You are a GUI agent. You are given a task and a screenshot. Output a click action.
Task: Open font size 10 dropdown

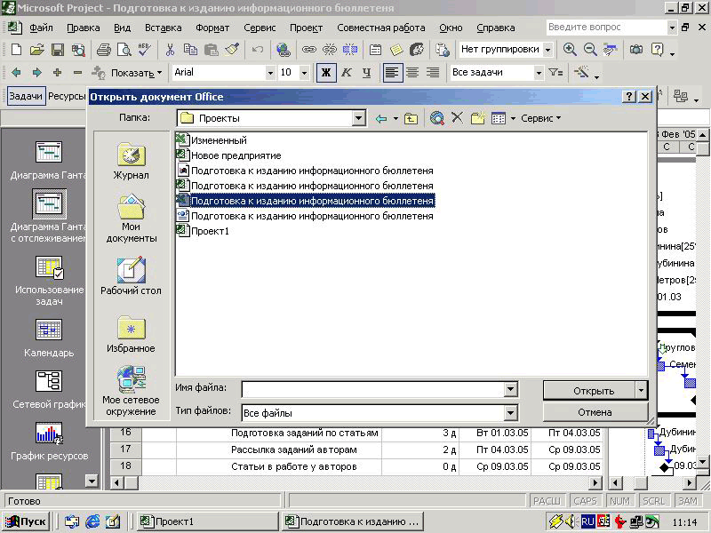304,73
